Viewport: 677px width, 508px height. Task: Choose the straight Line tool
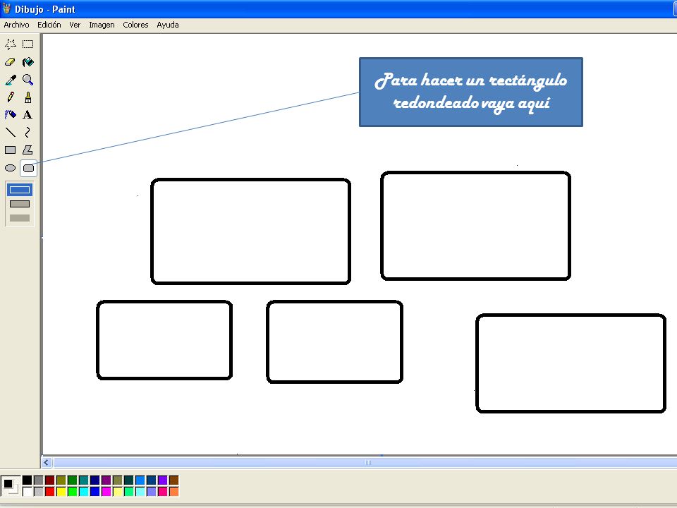[11, 132]
